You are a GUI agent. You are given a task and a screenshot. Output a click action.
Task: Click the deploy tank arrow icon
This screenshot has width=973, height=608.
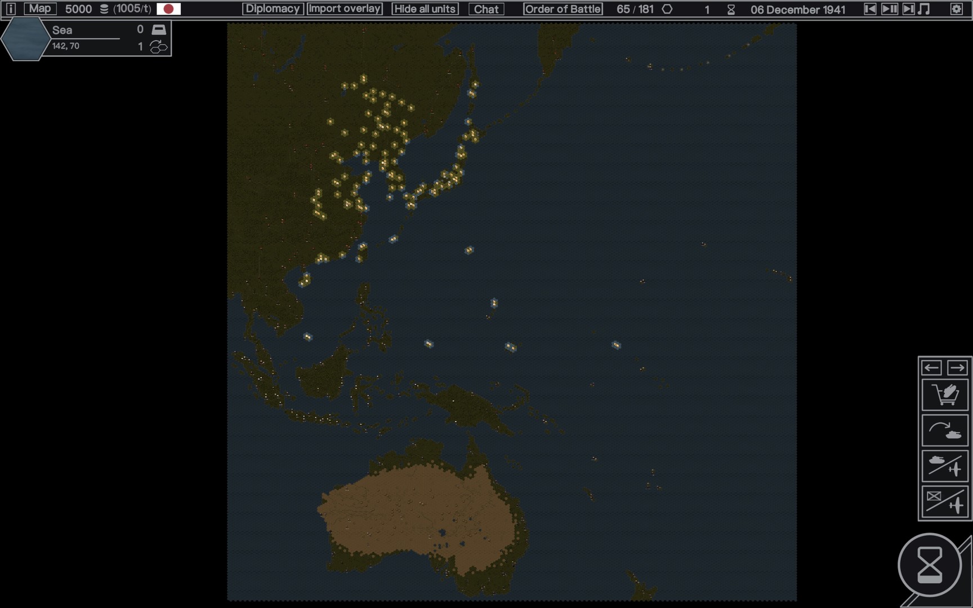[945, 431]
